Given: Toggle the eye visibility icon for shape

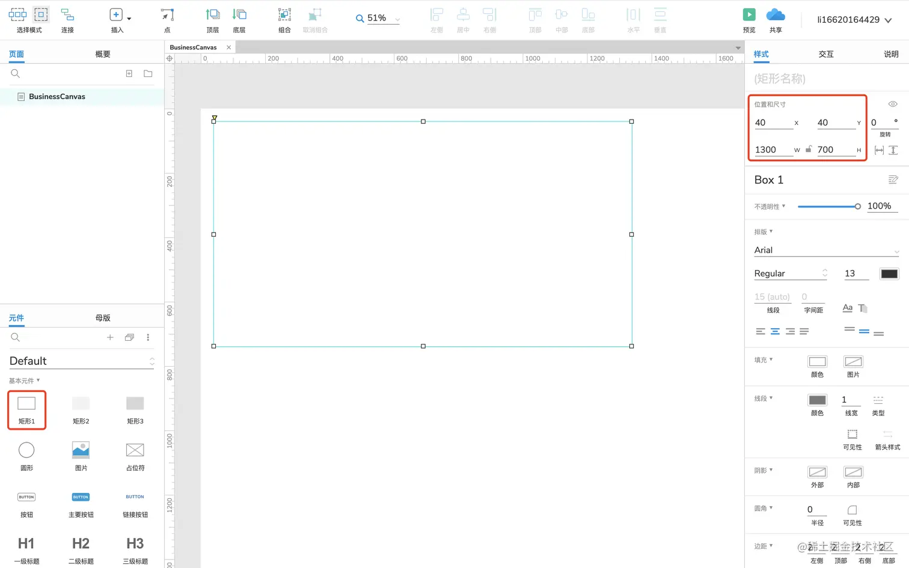Looking at the screenshot, I should click(893, 104).
